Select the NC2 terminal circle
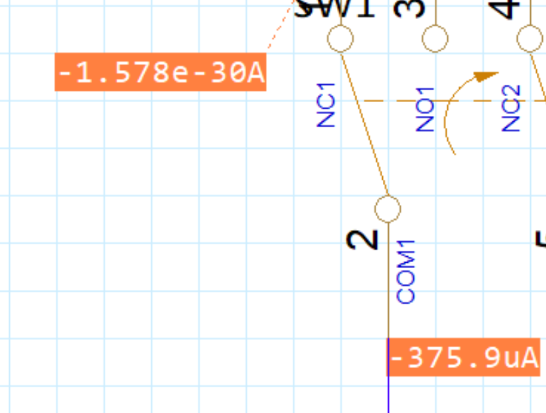Viewport: 546px width, 413px height. (x=530, y=39)
